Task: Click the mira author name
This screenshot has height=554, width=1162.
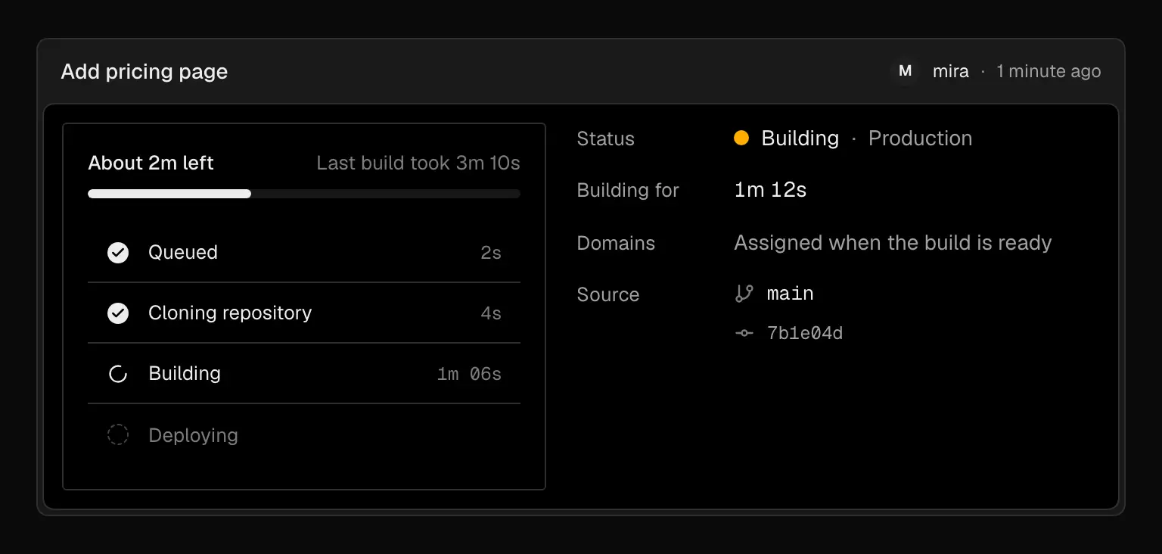Action: coord(951,72)
